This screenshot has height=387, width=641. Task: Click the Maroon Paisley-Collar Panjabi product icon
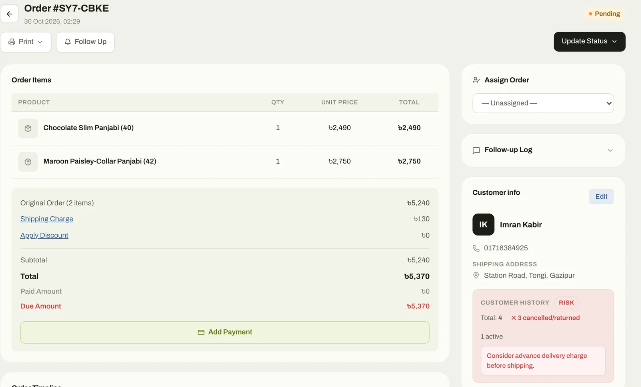28,162
